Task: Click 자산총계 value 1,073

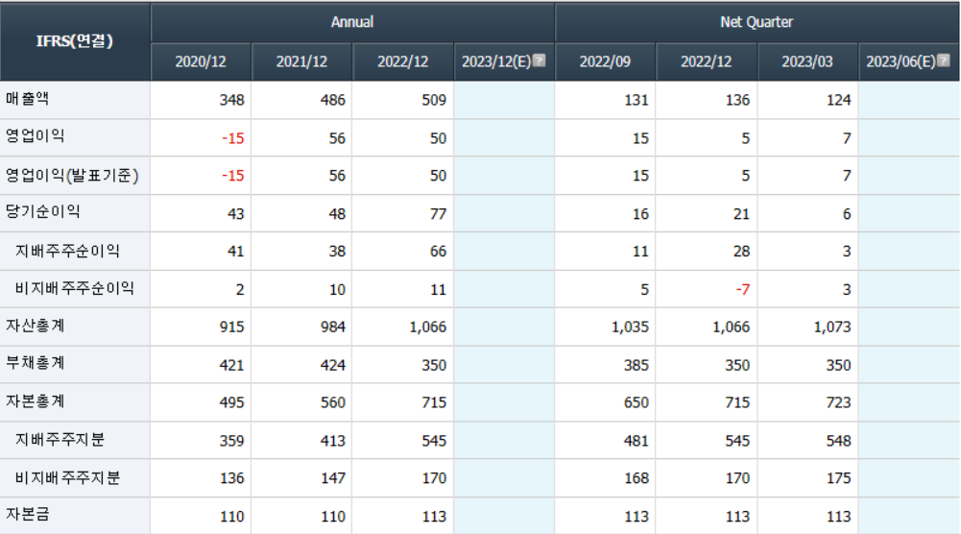Action: [832, 327]
